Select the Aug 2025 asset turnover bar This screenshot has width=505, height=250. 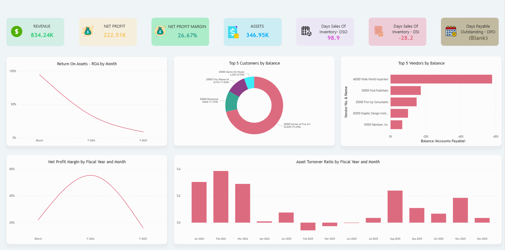pos(395,207)
